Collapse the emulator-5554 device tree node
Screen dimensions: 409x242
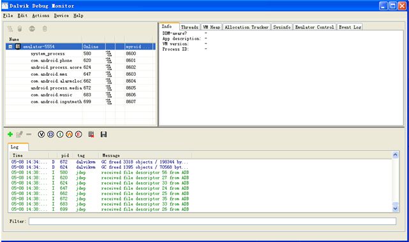click(x=10, y=46)
